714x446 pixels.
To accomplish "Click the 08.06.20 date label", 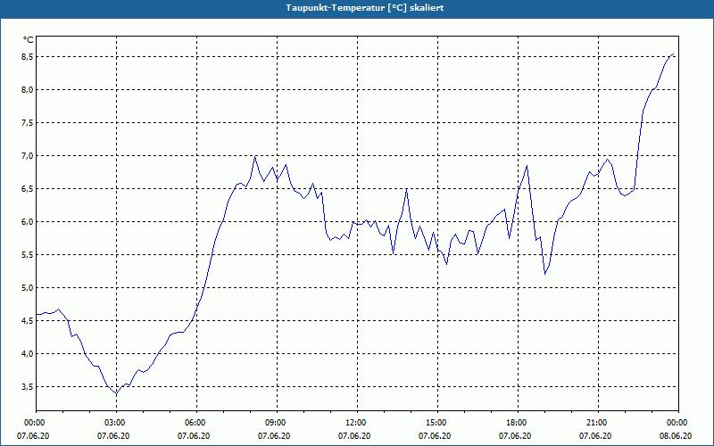I will tap(676, 436).
